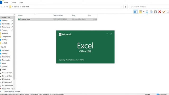Click the License Excel file icon
This screenshot has width=169, height=95.
(x=19, y=19)
